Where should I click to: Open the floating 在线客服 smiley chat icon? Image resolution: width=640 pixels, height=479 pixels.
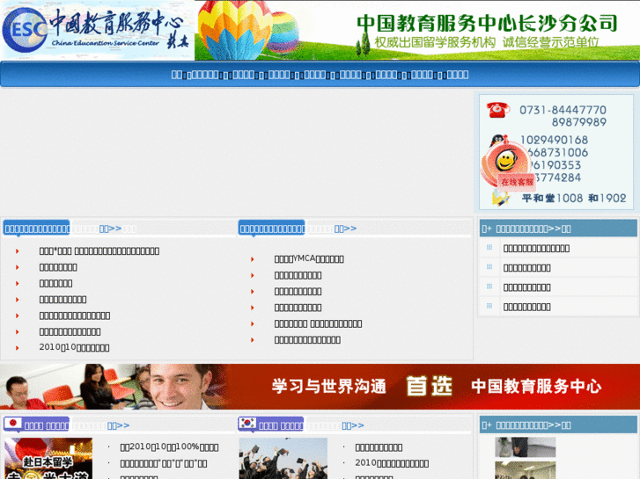click(x=507, y=167)
